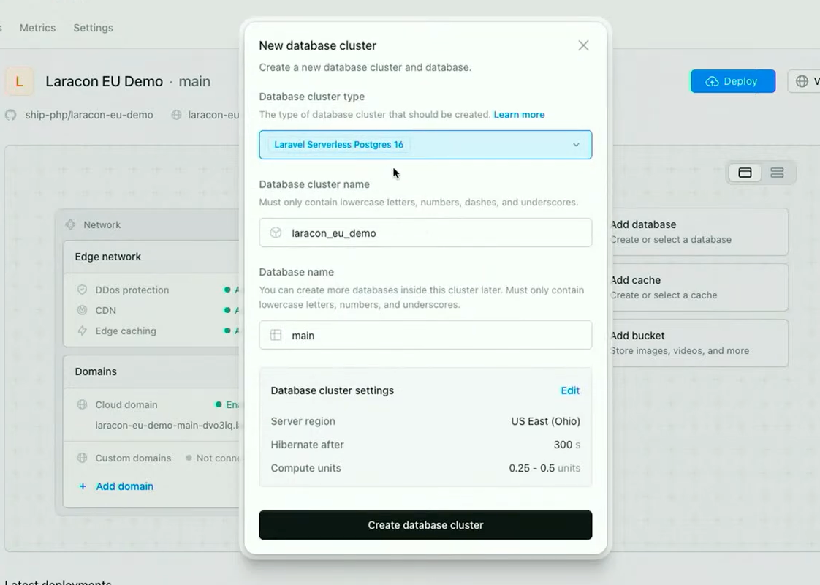Screen dimensions: 820x585
Task: Click the Edge network heading
Action: (107, 257)
